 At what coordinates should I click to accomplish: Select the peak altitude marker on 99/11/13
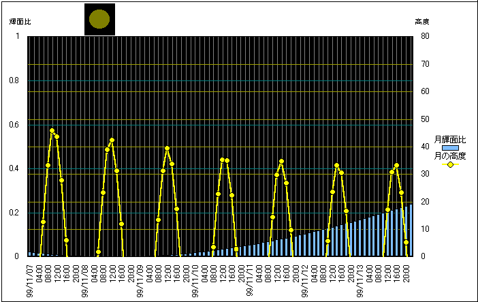point(396,166)
